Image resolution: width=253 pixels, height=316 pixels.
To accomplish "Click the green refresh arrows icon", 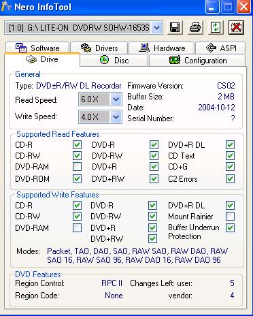I will (216, 28).
